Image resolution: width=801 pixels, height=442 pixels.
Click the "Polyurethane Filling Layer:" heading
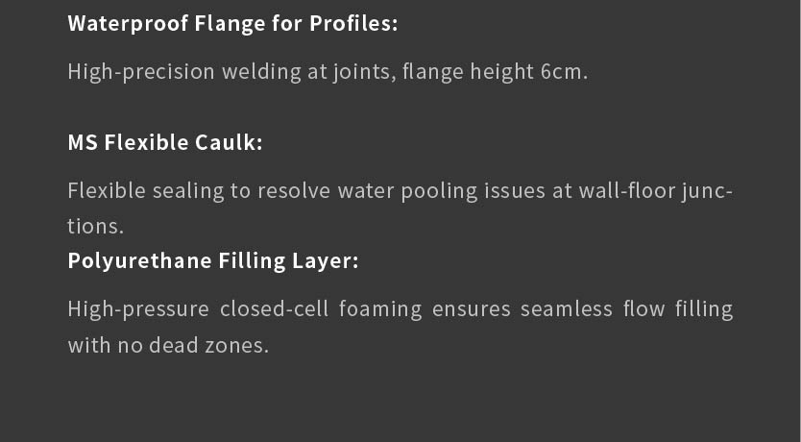(212, 260)
